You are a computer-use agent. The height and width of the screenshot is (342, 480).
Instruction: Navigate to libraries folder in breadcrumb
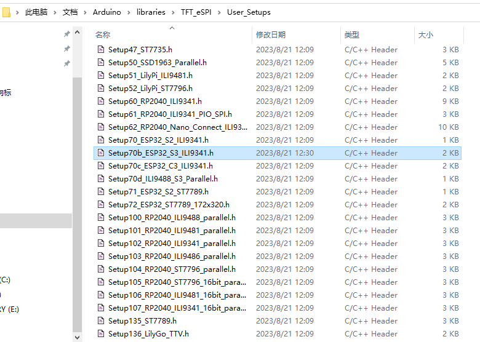[151, 12]
